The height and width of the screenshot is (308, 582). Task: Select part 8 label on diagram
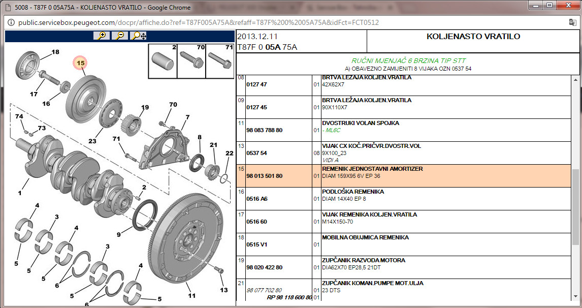200,137
